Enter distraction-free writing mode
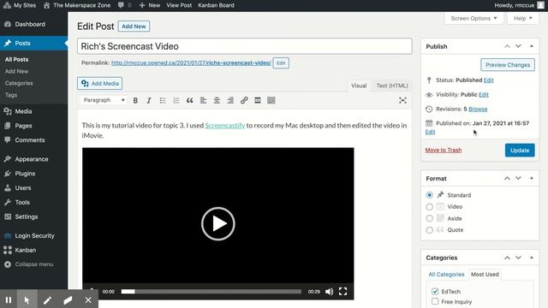Image resolution: width=548 pixels, height=308 pixels. pos(402,101)
